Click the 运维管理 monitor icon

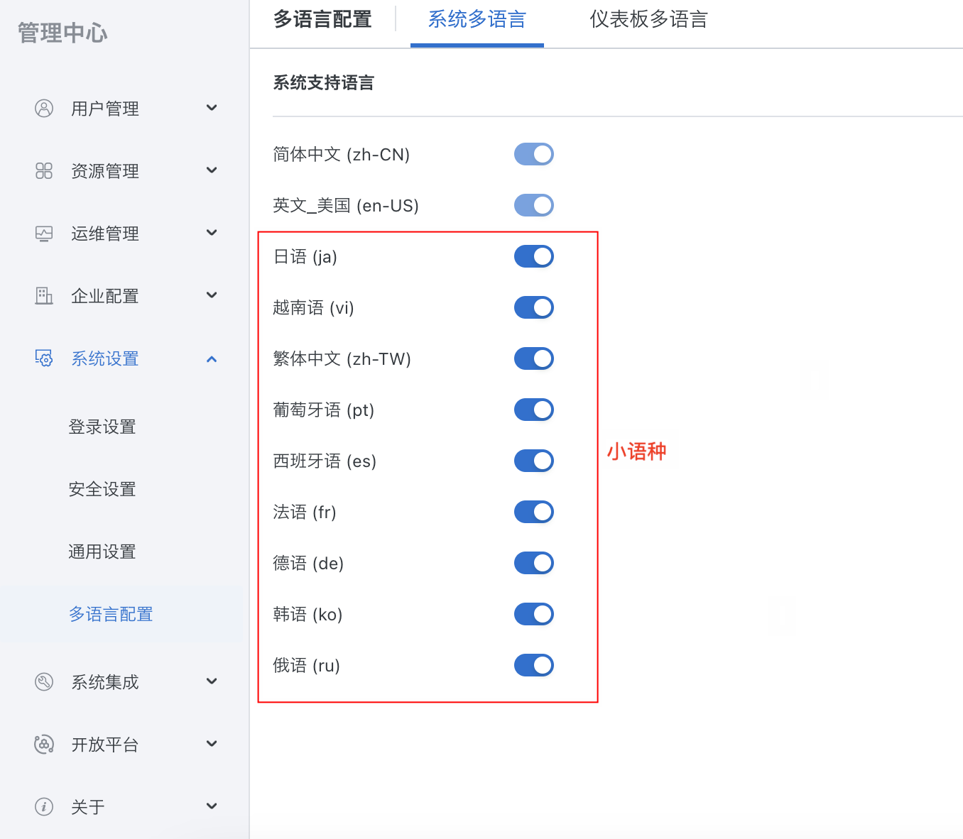tap(44, 234)
